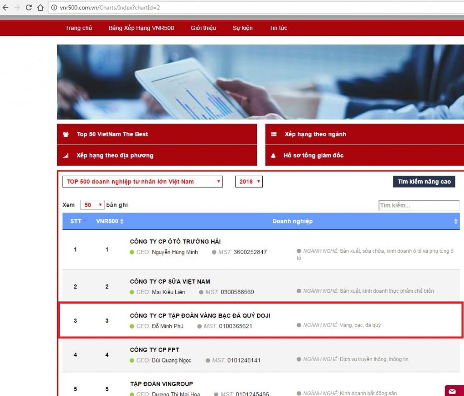Open Xếp hạng theo ngành rankings

365,134
